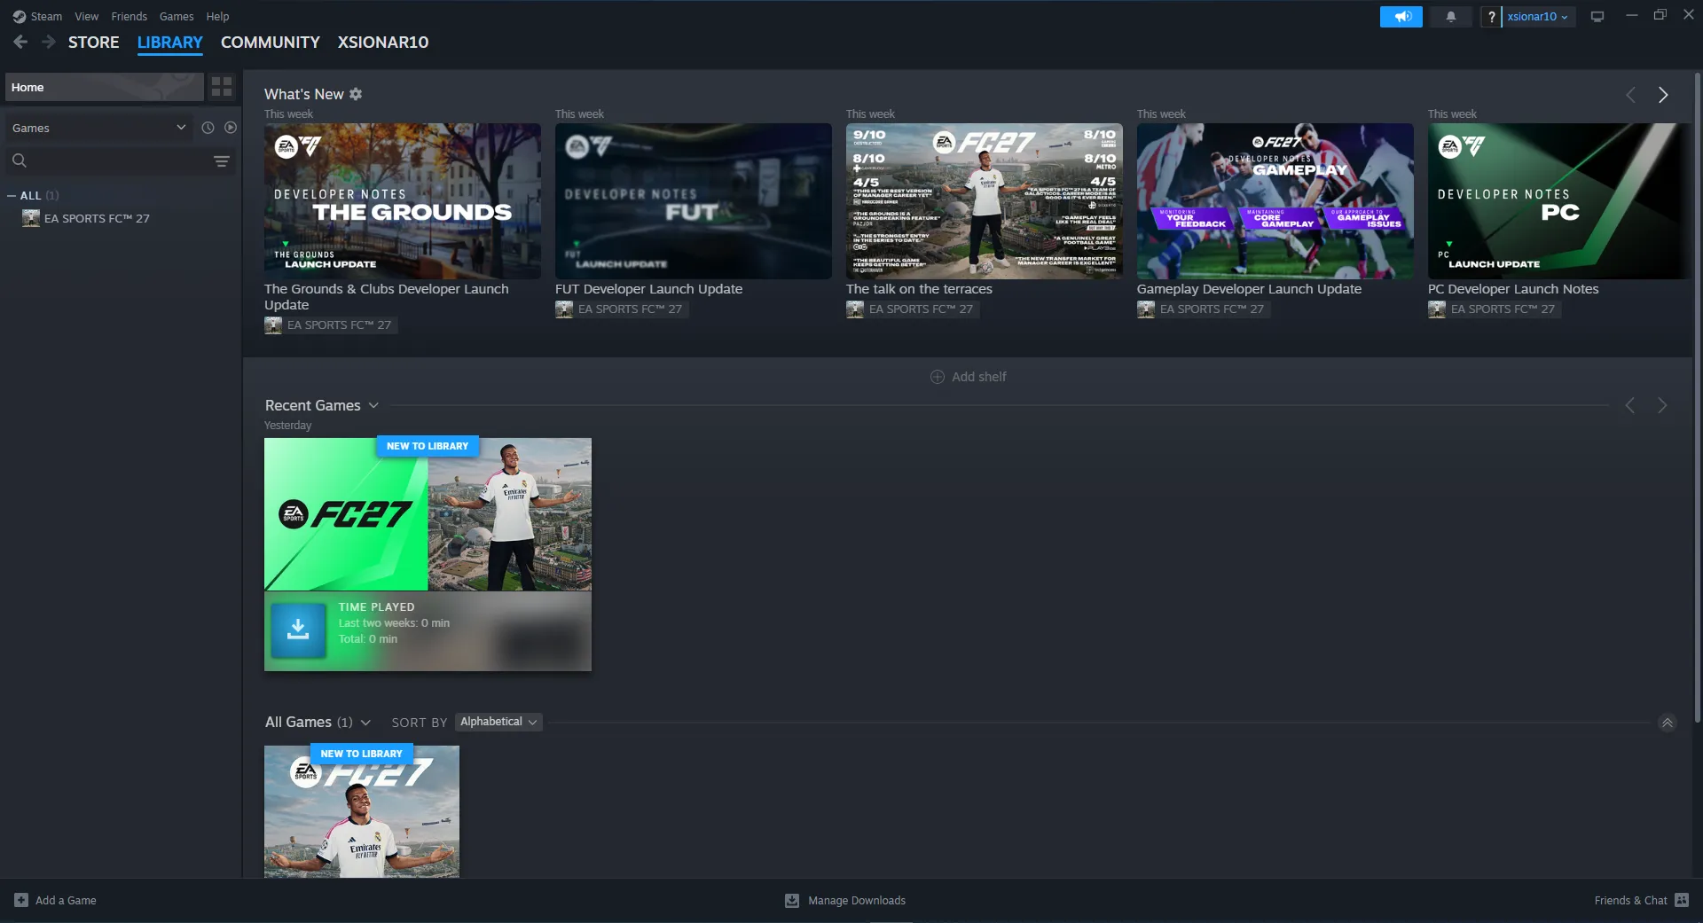Open The Grounds & Clubs news thumbnail
Viewport: 1703px width, 923px height.
tap(403, 201)
